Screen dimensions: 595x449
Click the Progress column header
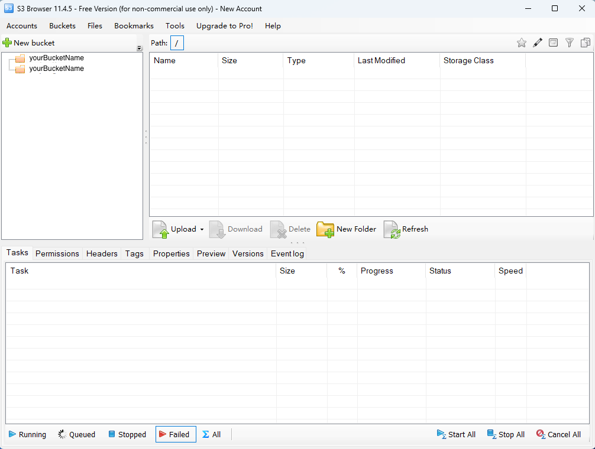tap(391, 271)
